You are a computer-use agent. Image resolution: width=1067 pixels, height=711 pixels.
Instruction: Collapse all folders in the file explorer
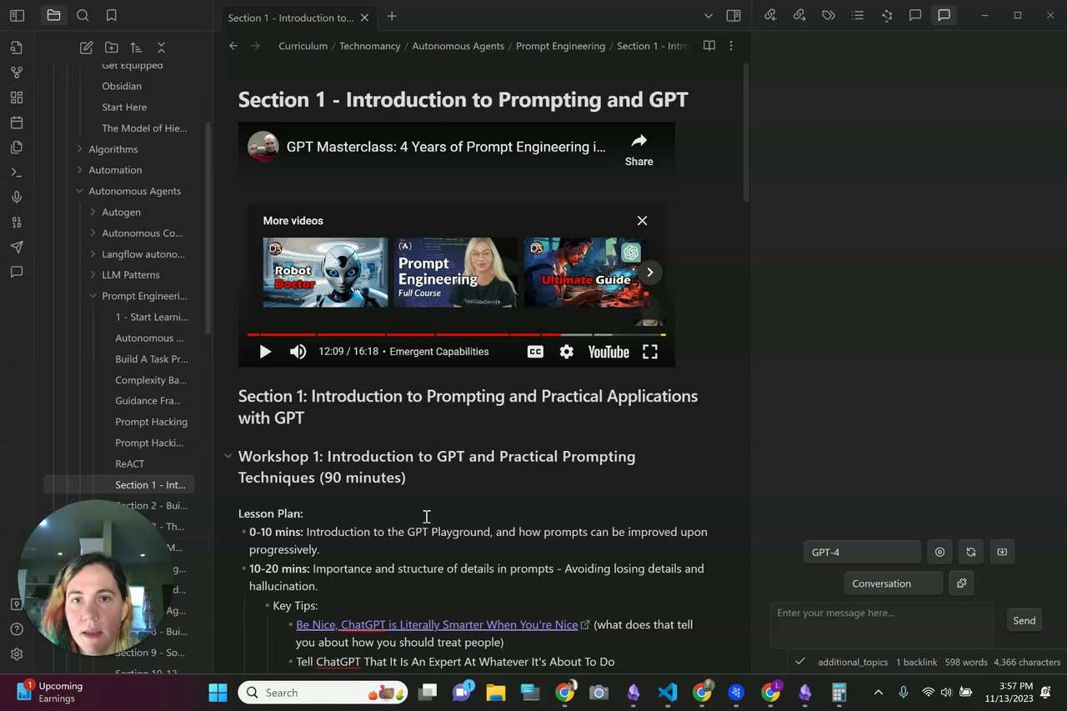pyautogui.click(x=161, y=48)
